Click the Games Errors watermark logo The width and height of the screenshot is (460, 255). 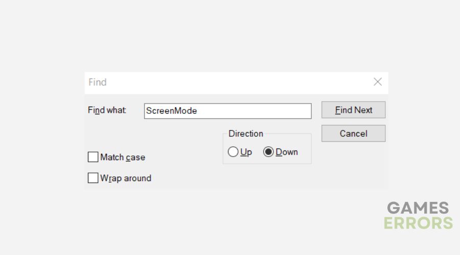(x=419, y=215)
